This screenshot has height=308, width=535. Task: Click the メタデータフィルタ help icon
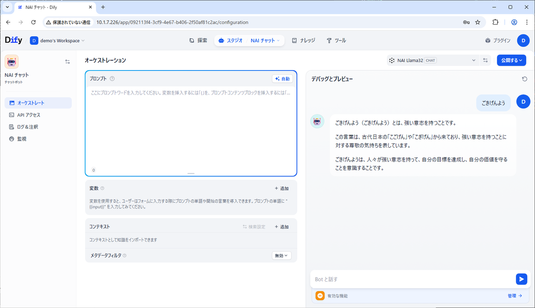pyautogui.click(x=124, y=256)
